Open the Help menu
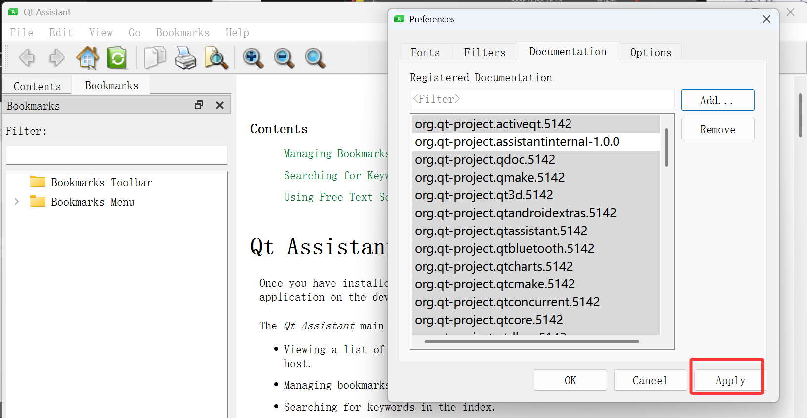Viewport: 807px width, 418px height. tap(237, 32)
